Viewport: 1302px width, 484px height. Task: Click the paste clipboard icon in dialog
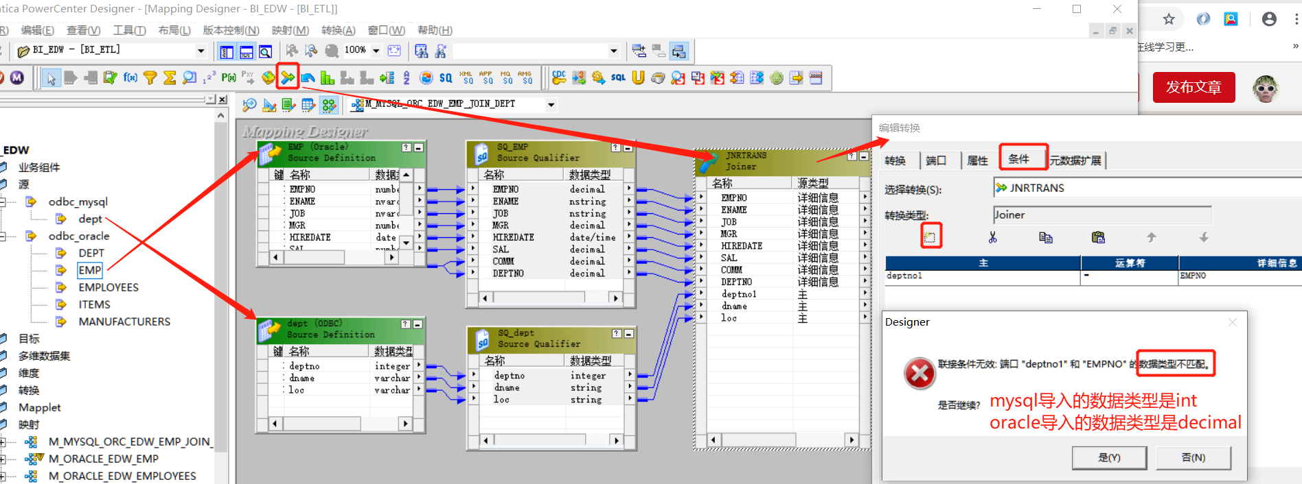click(x=1098, y=237)
